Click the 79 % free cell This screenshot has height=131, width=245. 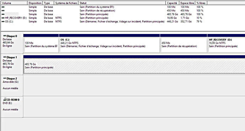pyautogui.click(x=199, y=22)
